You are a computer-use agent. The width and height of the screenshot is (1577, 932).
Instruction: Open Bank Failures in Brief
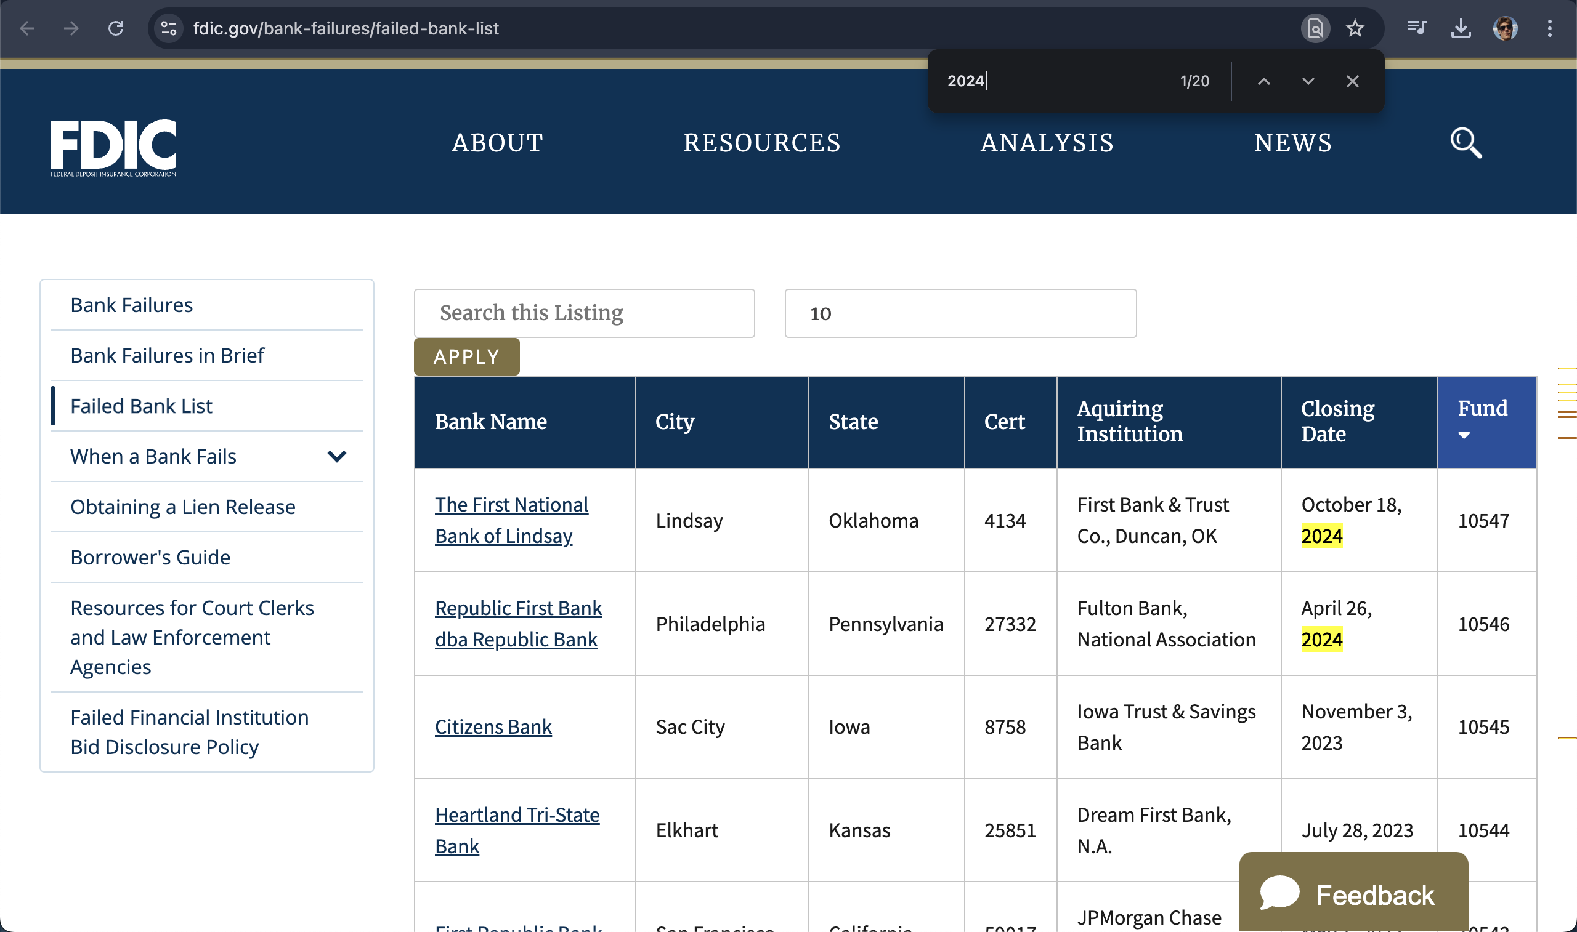point(167,355)
